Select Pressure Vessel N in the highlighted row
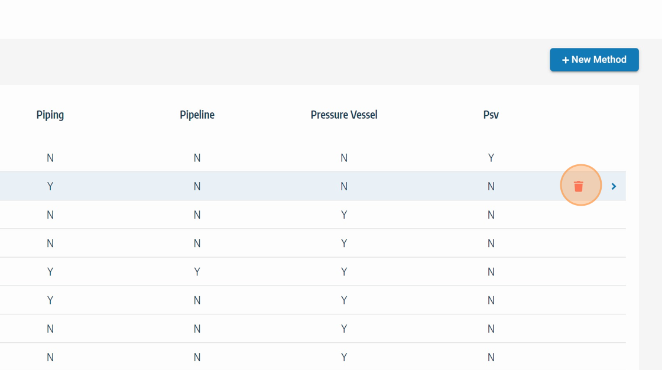Image resolution: width=662 pixels, height=370 pixels. click(x=344, y=186)
